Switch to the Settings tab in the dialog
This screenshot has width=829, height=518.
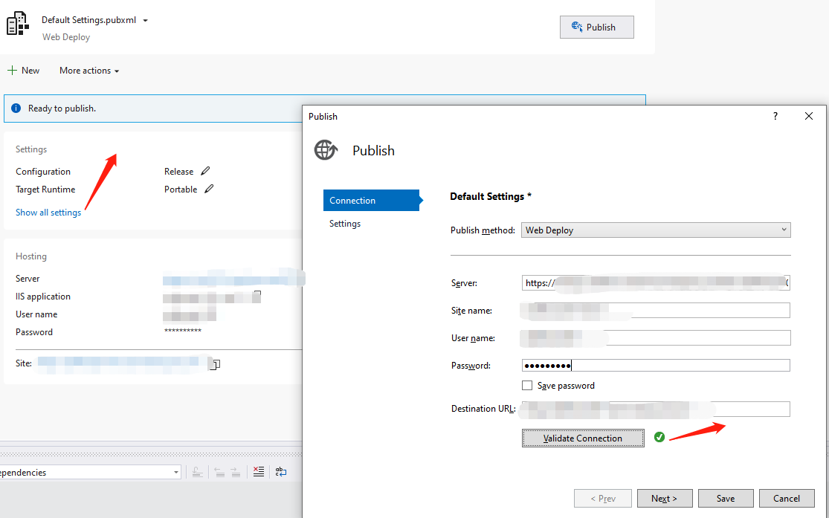pos(345,224)
